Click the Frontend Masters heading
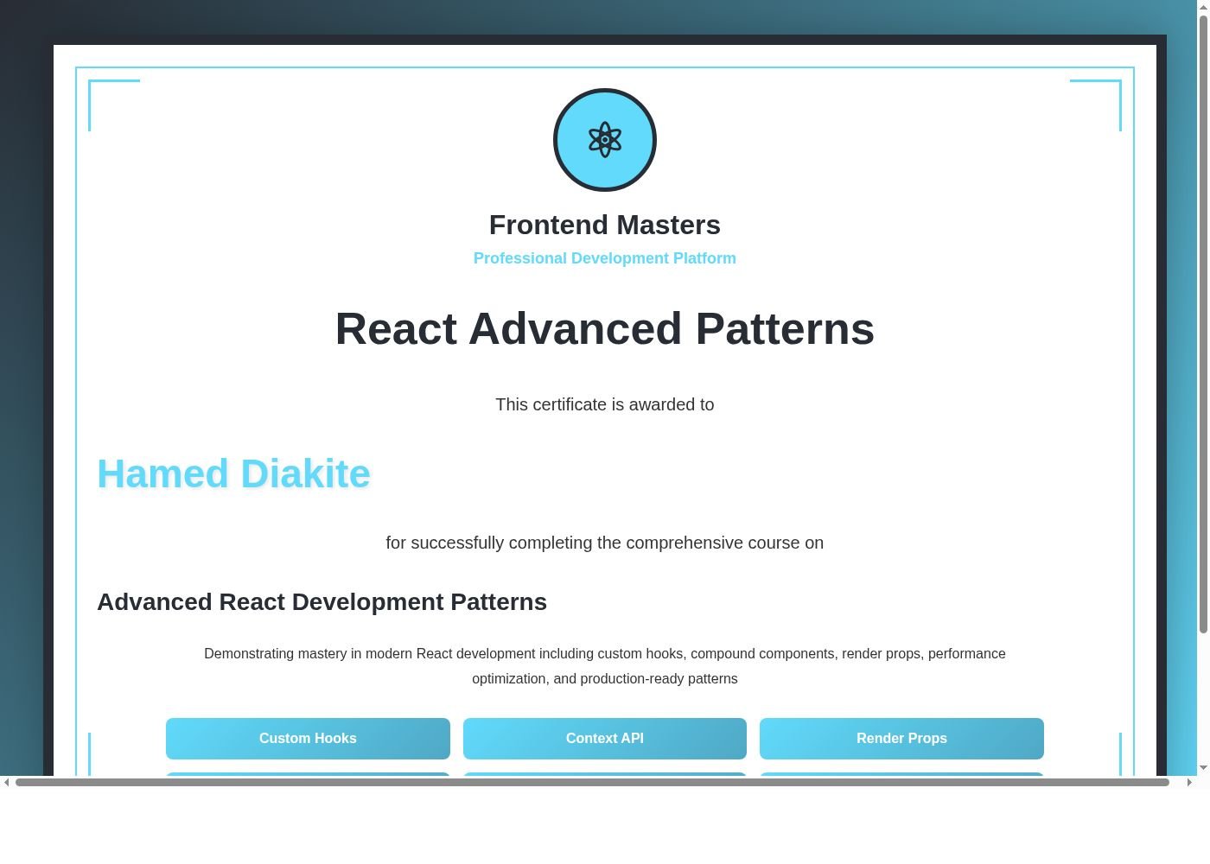 604,225
